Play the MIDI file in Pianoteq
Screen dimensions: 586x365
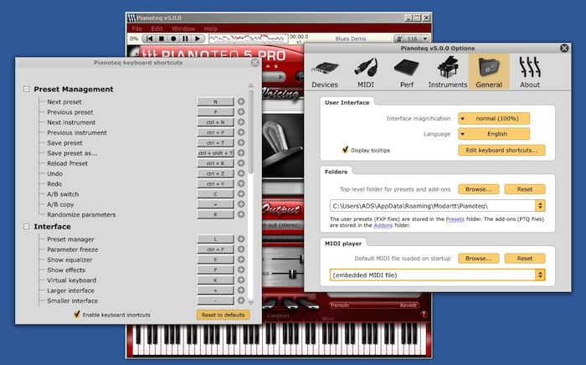(197, 39)
